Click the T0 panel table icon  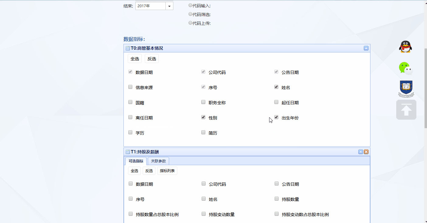128,48
